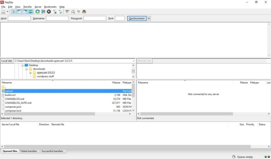Open the Edit menu
271x159 pixels.
click(10, 7)
